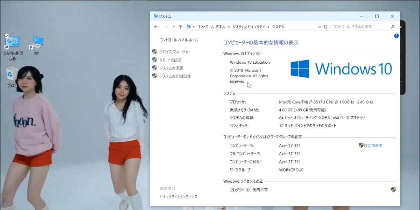The height and width of the screenshot is (210, 420).
Task: Click the search magnifier icon
Action: [393, 27]
